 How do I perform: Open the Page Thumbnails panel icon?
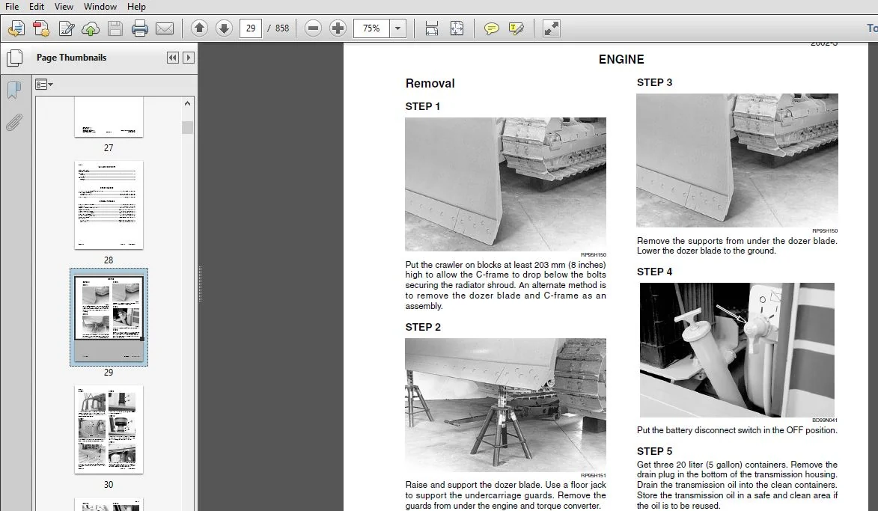tap(14, 58)
